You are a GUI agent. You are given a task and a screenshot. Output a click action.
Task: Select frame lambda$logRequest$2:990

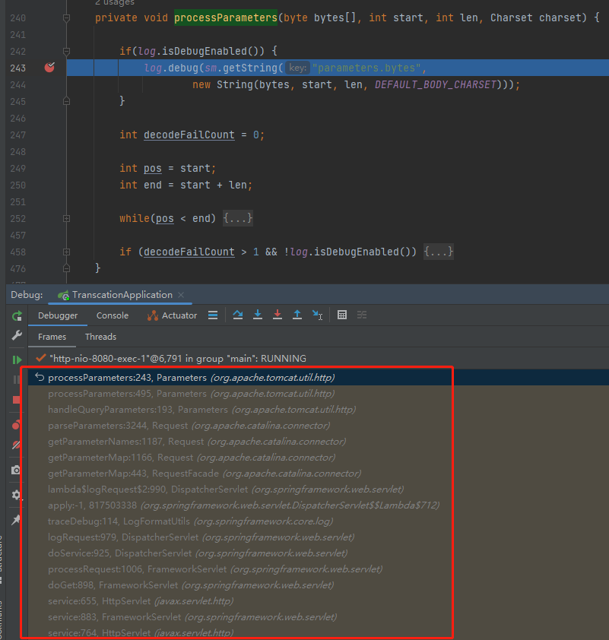pyautogui.click(x=319, y=489)
